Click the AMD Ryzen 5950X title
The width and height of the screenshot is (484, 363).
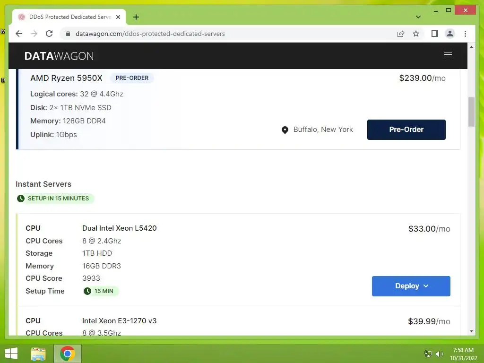66,78
